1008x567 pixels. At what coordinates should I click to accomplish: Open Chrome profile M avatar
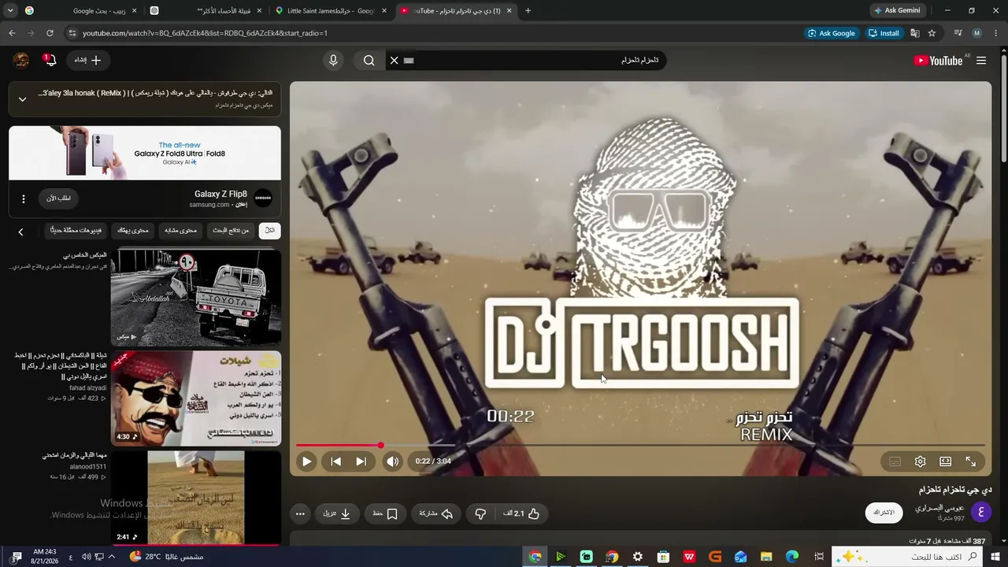tap(977, 33)
